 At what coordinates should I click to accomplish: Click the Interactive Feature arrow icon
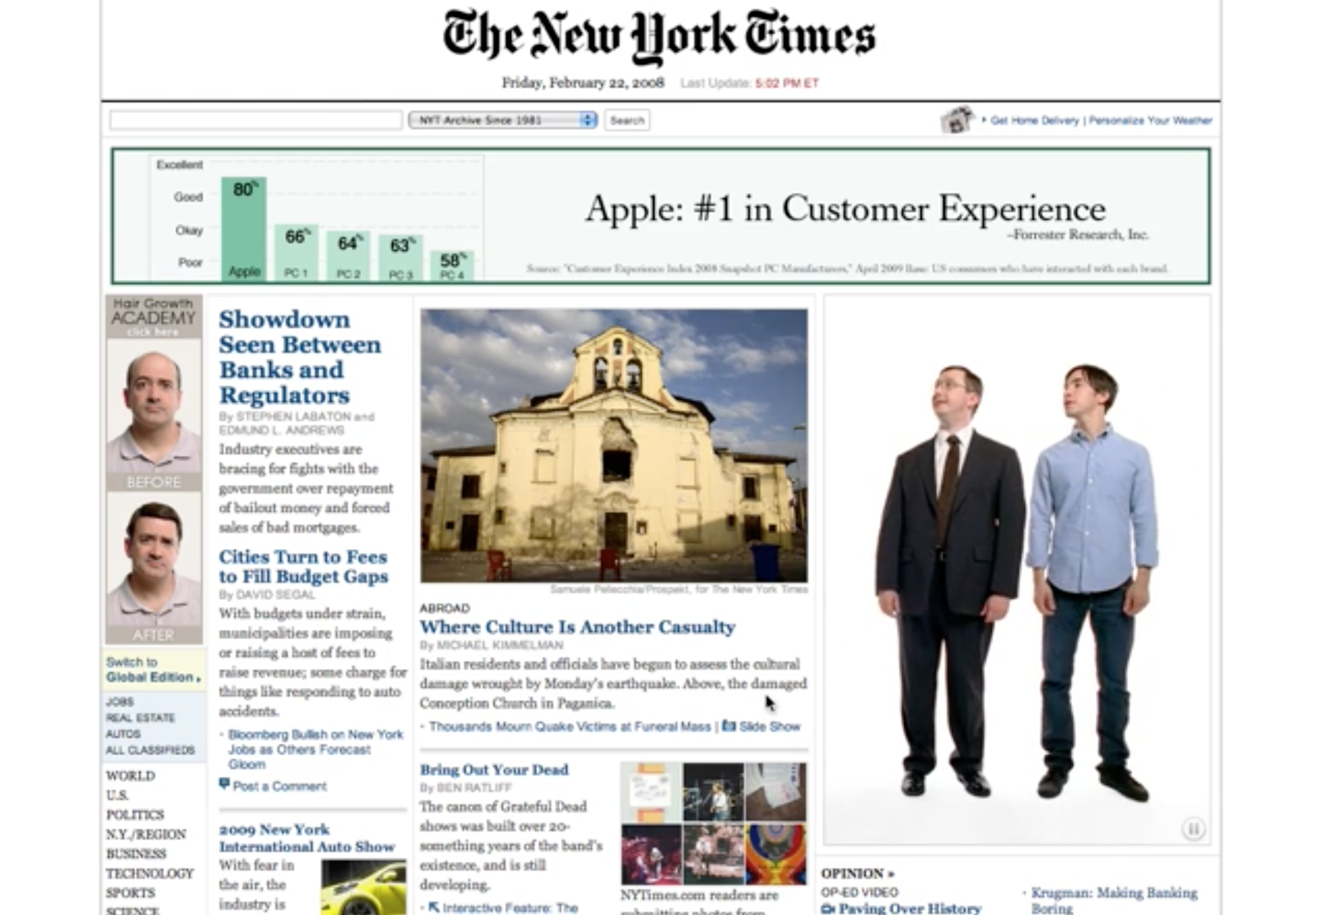click(x=434, y=908)
